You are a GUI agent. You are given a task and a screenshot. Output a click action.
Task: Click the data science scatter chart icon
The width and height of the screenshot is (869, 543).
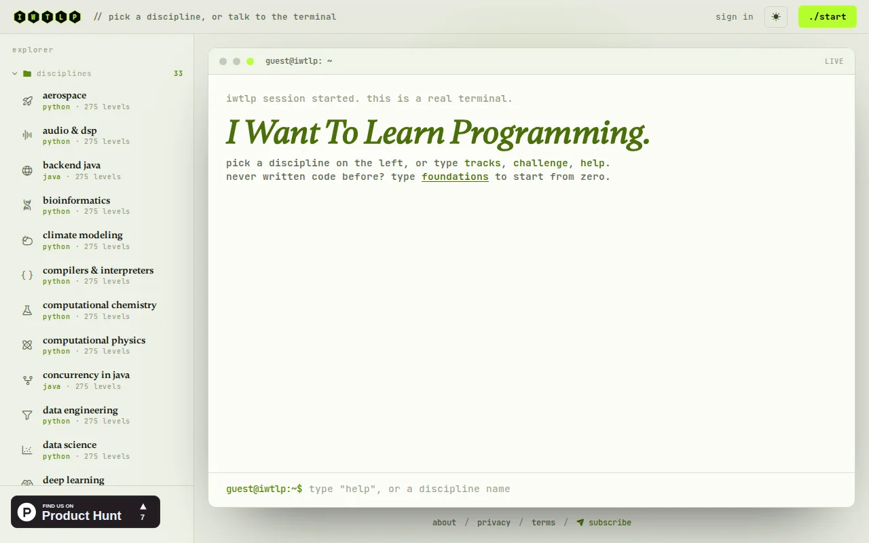[27, 450]
